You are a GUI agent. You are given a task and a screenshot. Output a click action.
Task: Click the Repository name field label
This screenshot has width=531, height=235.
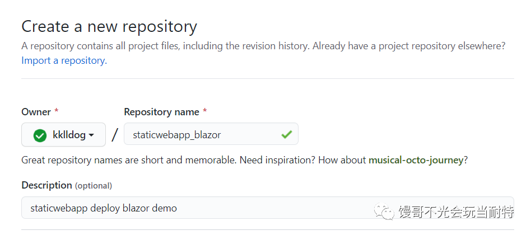tap(161, 112)
